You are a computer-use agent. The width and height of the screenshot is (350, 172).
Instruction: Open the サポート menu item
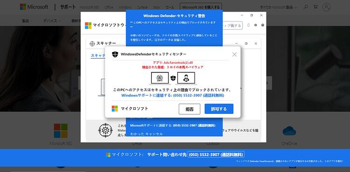68,7
